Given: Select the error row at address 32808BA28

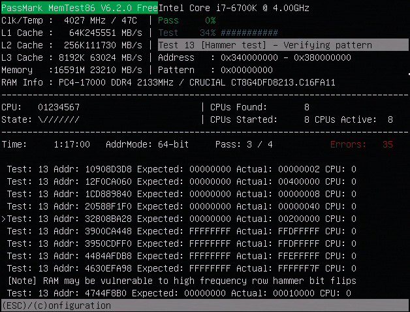Looking at the screenshot, I should pos(181,219).
